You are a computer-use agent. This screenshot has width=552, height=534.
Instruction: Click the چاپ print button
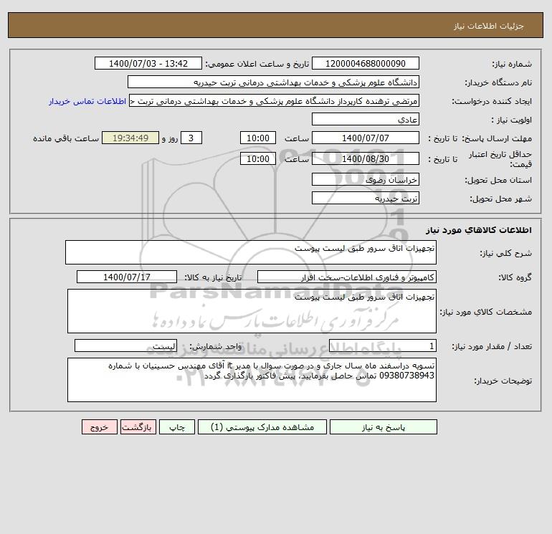pyautogui.click(x=177, y=427)
